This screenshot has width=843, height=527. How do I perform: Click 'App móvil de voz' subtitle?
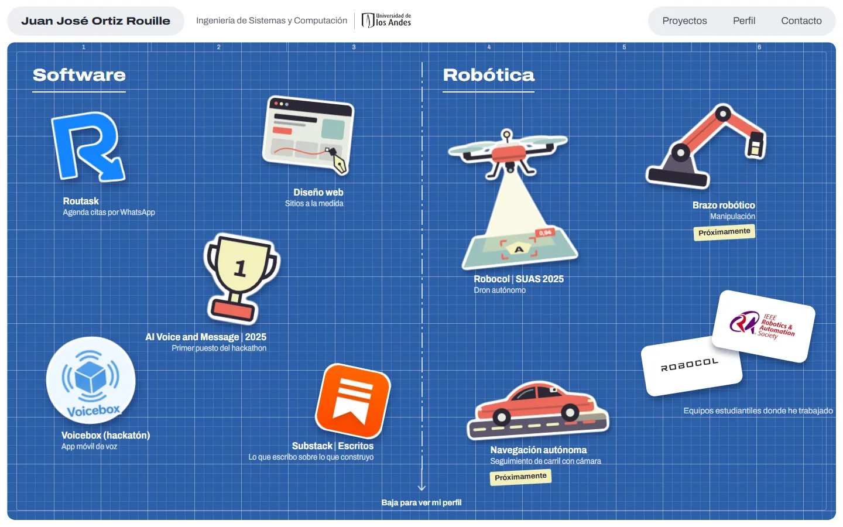point(90,446)
